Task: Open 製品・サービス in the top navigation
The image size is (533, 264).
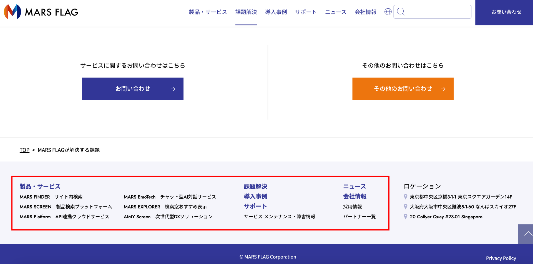Action: pyautogui.click(x=208, y=12)
